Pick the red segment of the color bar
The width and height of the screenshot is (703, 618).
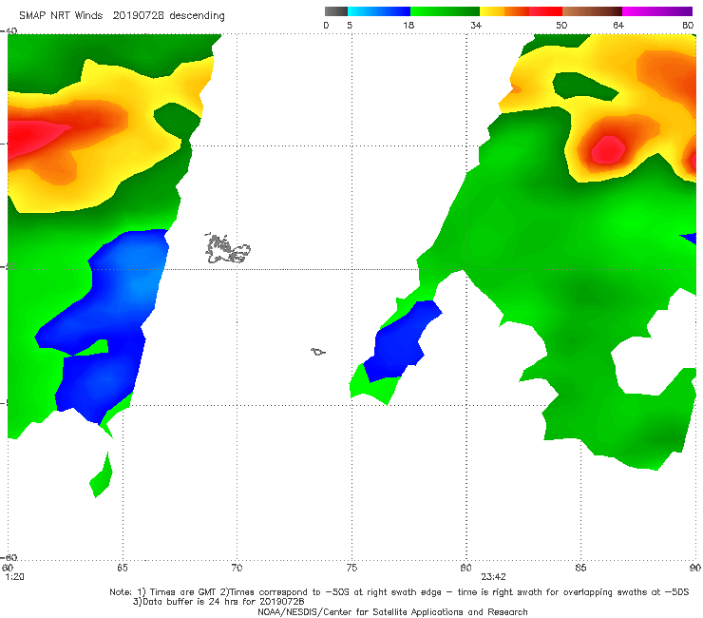point(545,11)
